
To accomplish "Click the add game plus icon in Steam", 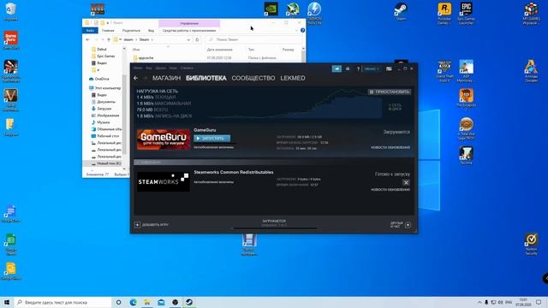I will 137,225.
